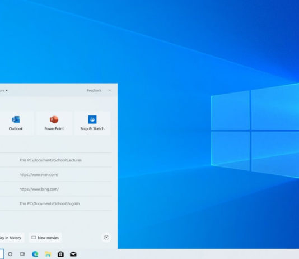Viewport: 299px width, 259px height.
Task: Launch the PowerPoint app tile
Action: [54, 123]
